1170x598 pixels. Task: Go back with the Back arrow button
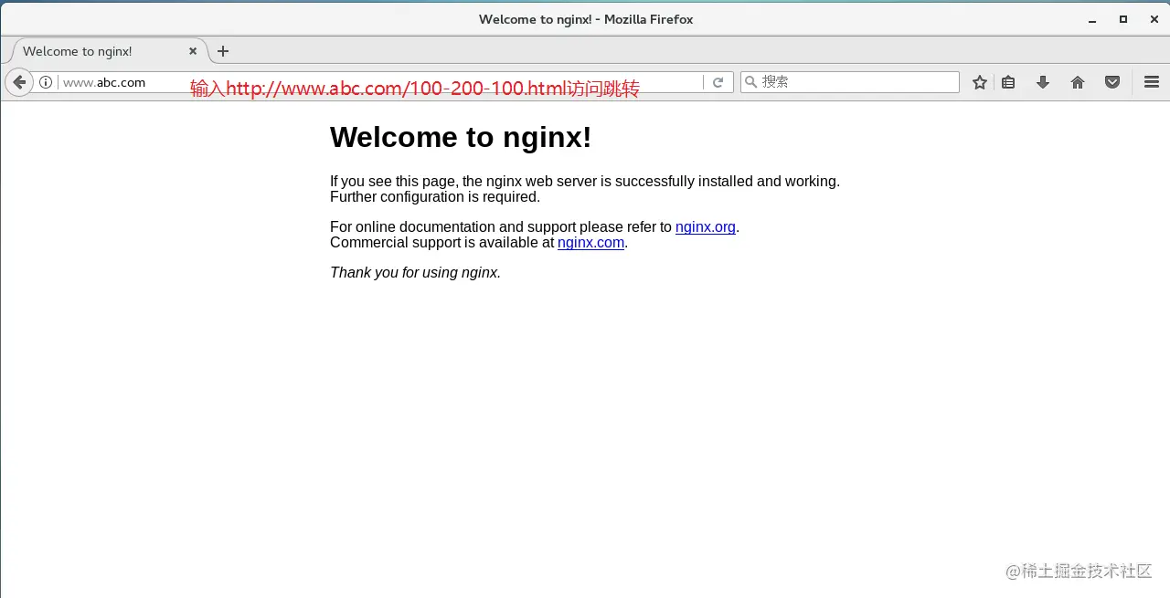point(18,82)
